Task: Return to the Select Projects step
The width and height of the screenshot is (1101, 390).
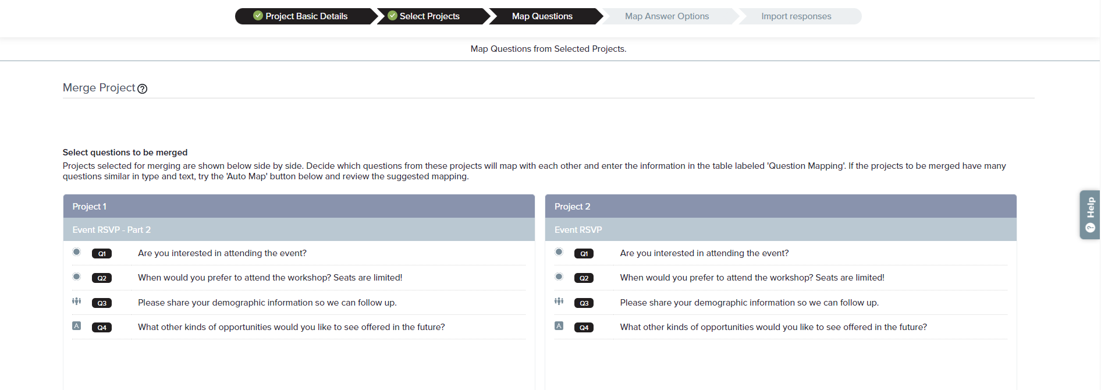Action: 429,16
